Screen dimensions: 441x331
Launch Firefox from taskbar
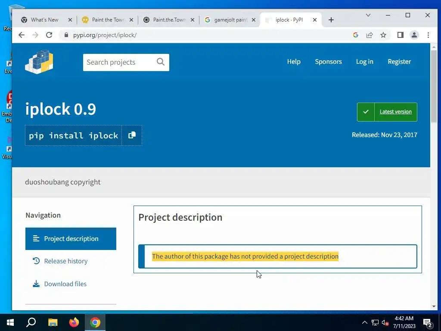74,322
